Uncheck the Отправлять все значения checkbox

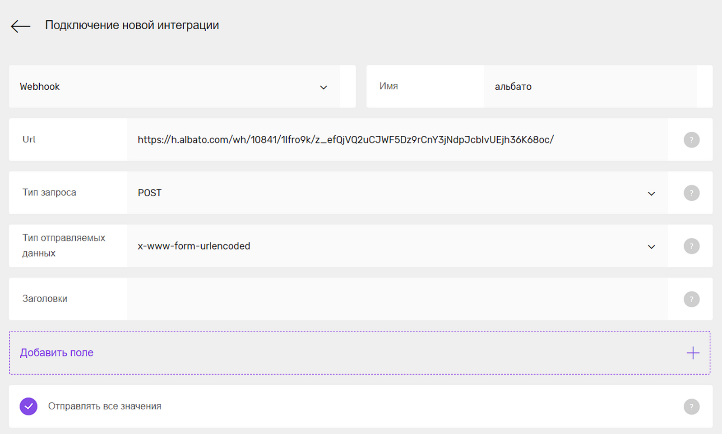click(28, 406)
